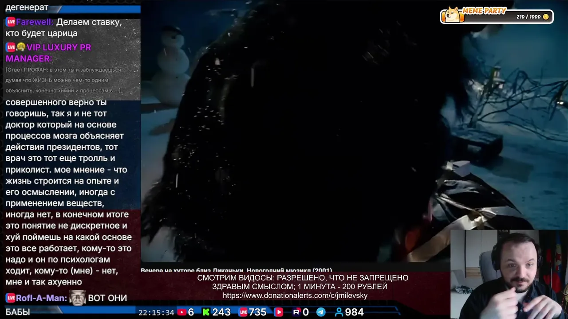
Task: Click the streamer webcam thumbnail
Action: tap(509, 274)
